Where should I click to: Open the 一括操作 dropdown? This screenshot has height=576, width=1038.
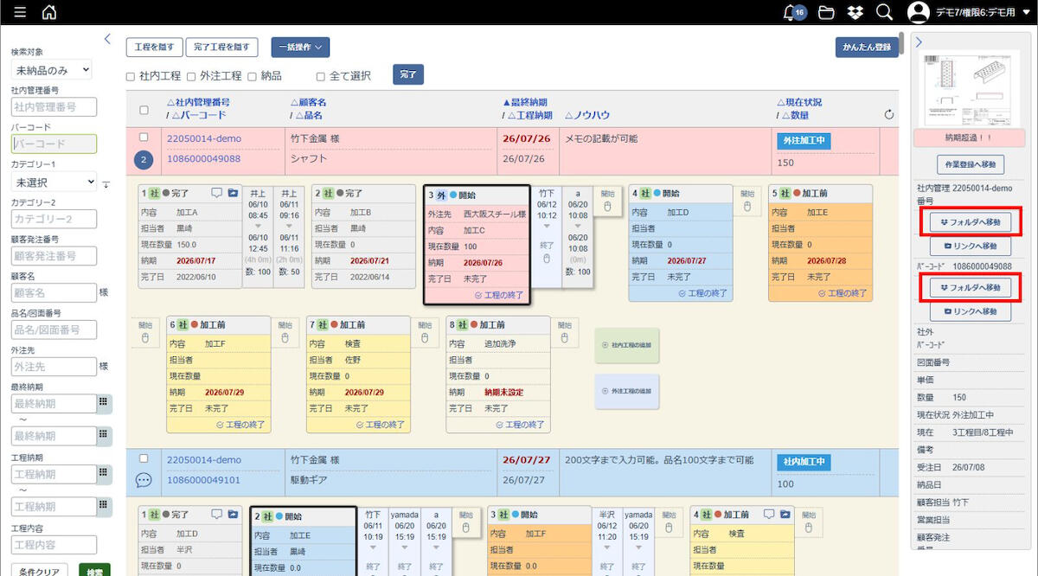300,48
